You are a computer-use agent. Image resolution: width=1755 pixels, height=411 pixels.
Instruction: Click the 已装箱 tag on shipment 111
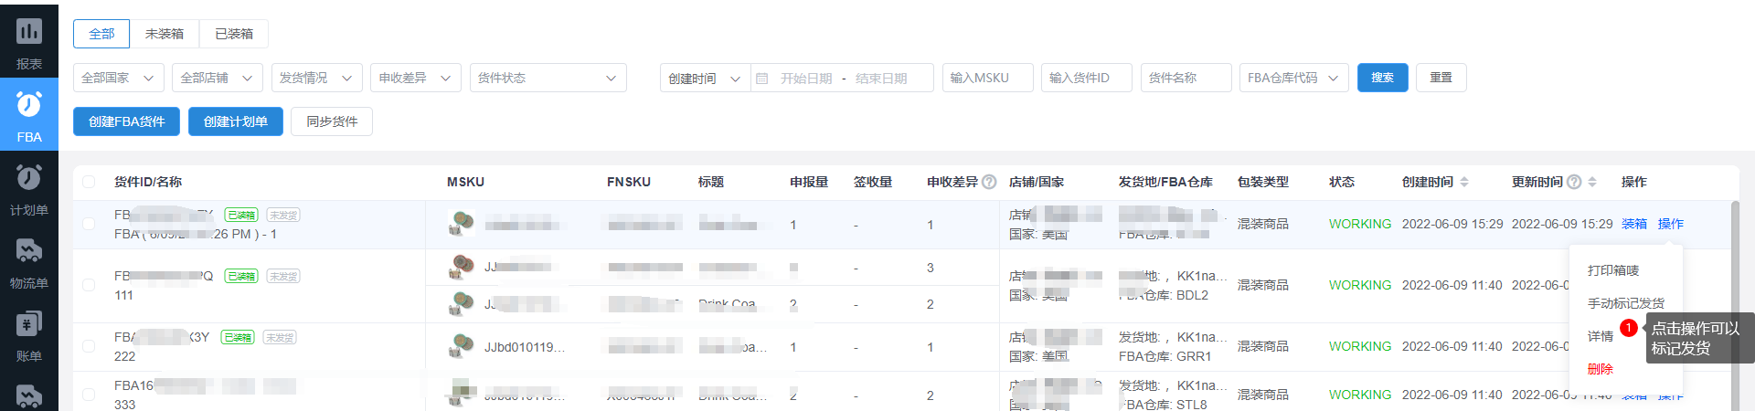(x=241, y=276)
